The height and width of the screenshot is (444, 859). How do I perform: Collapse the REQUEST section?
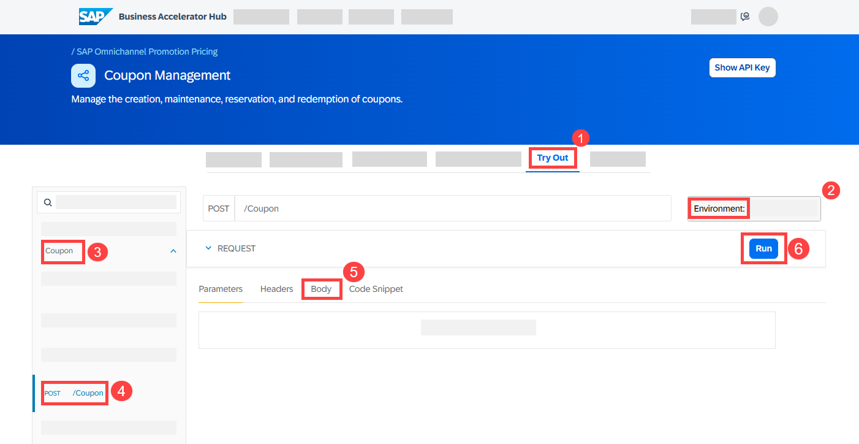coord(208,248)
